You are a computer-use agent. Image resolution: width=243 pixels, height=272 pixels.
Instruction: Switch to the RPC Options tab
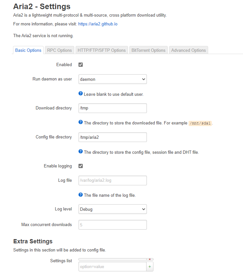(59, 50)
